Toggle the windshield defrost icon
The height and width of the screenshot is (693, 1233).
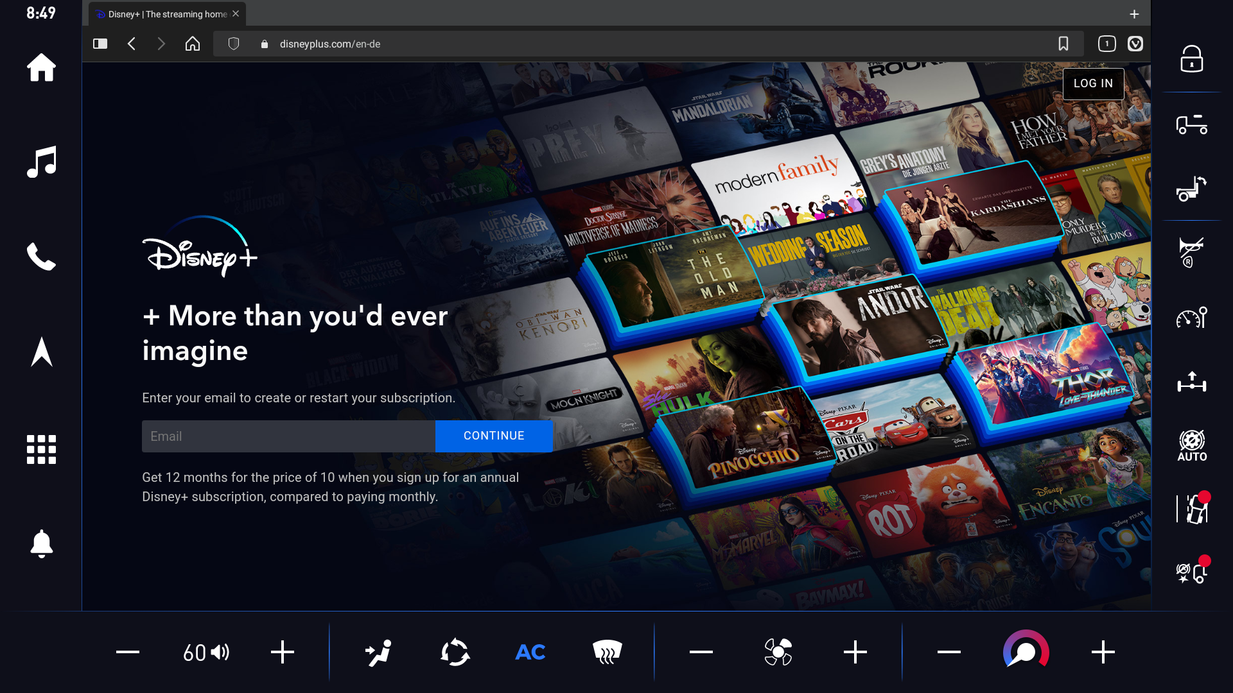(607, 652)
